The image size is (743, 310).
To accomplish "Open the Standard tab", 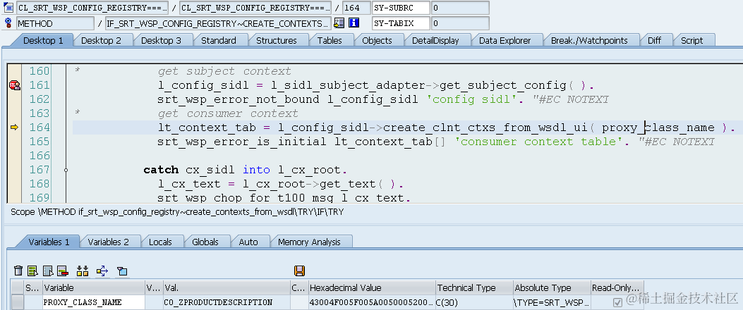I will point(219,40).
